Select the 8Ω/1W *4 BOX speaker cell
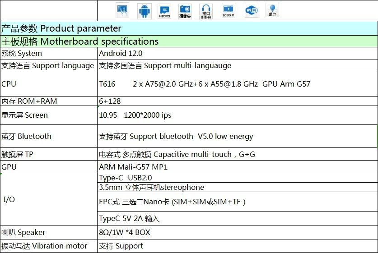This screenshot has width=378, height=253. (237, 232)
